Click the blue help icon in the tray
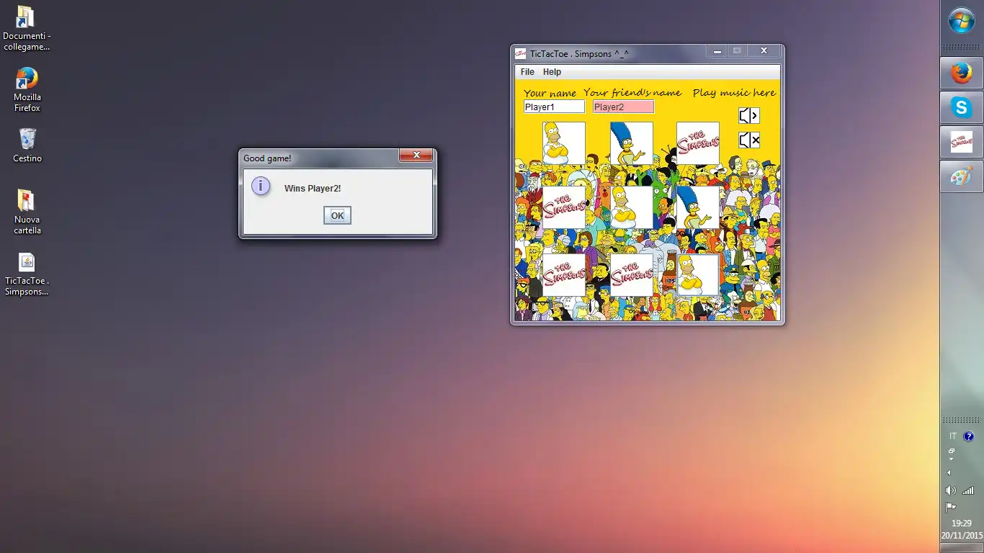The image size is (984, 553). 969,436
